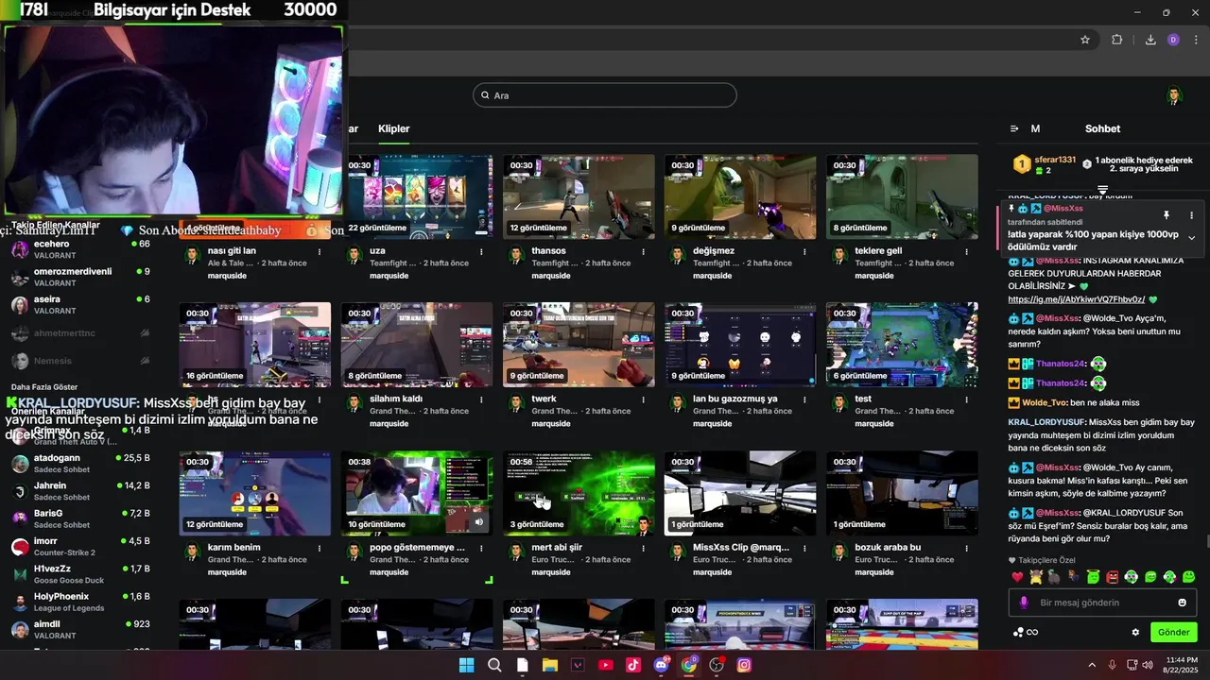Viewport: 1210px width, 680px height.
Task: Open the pinned message three-dot options
Action: (x=1191, y=215)
